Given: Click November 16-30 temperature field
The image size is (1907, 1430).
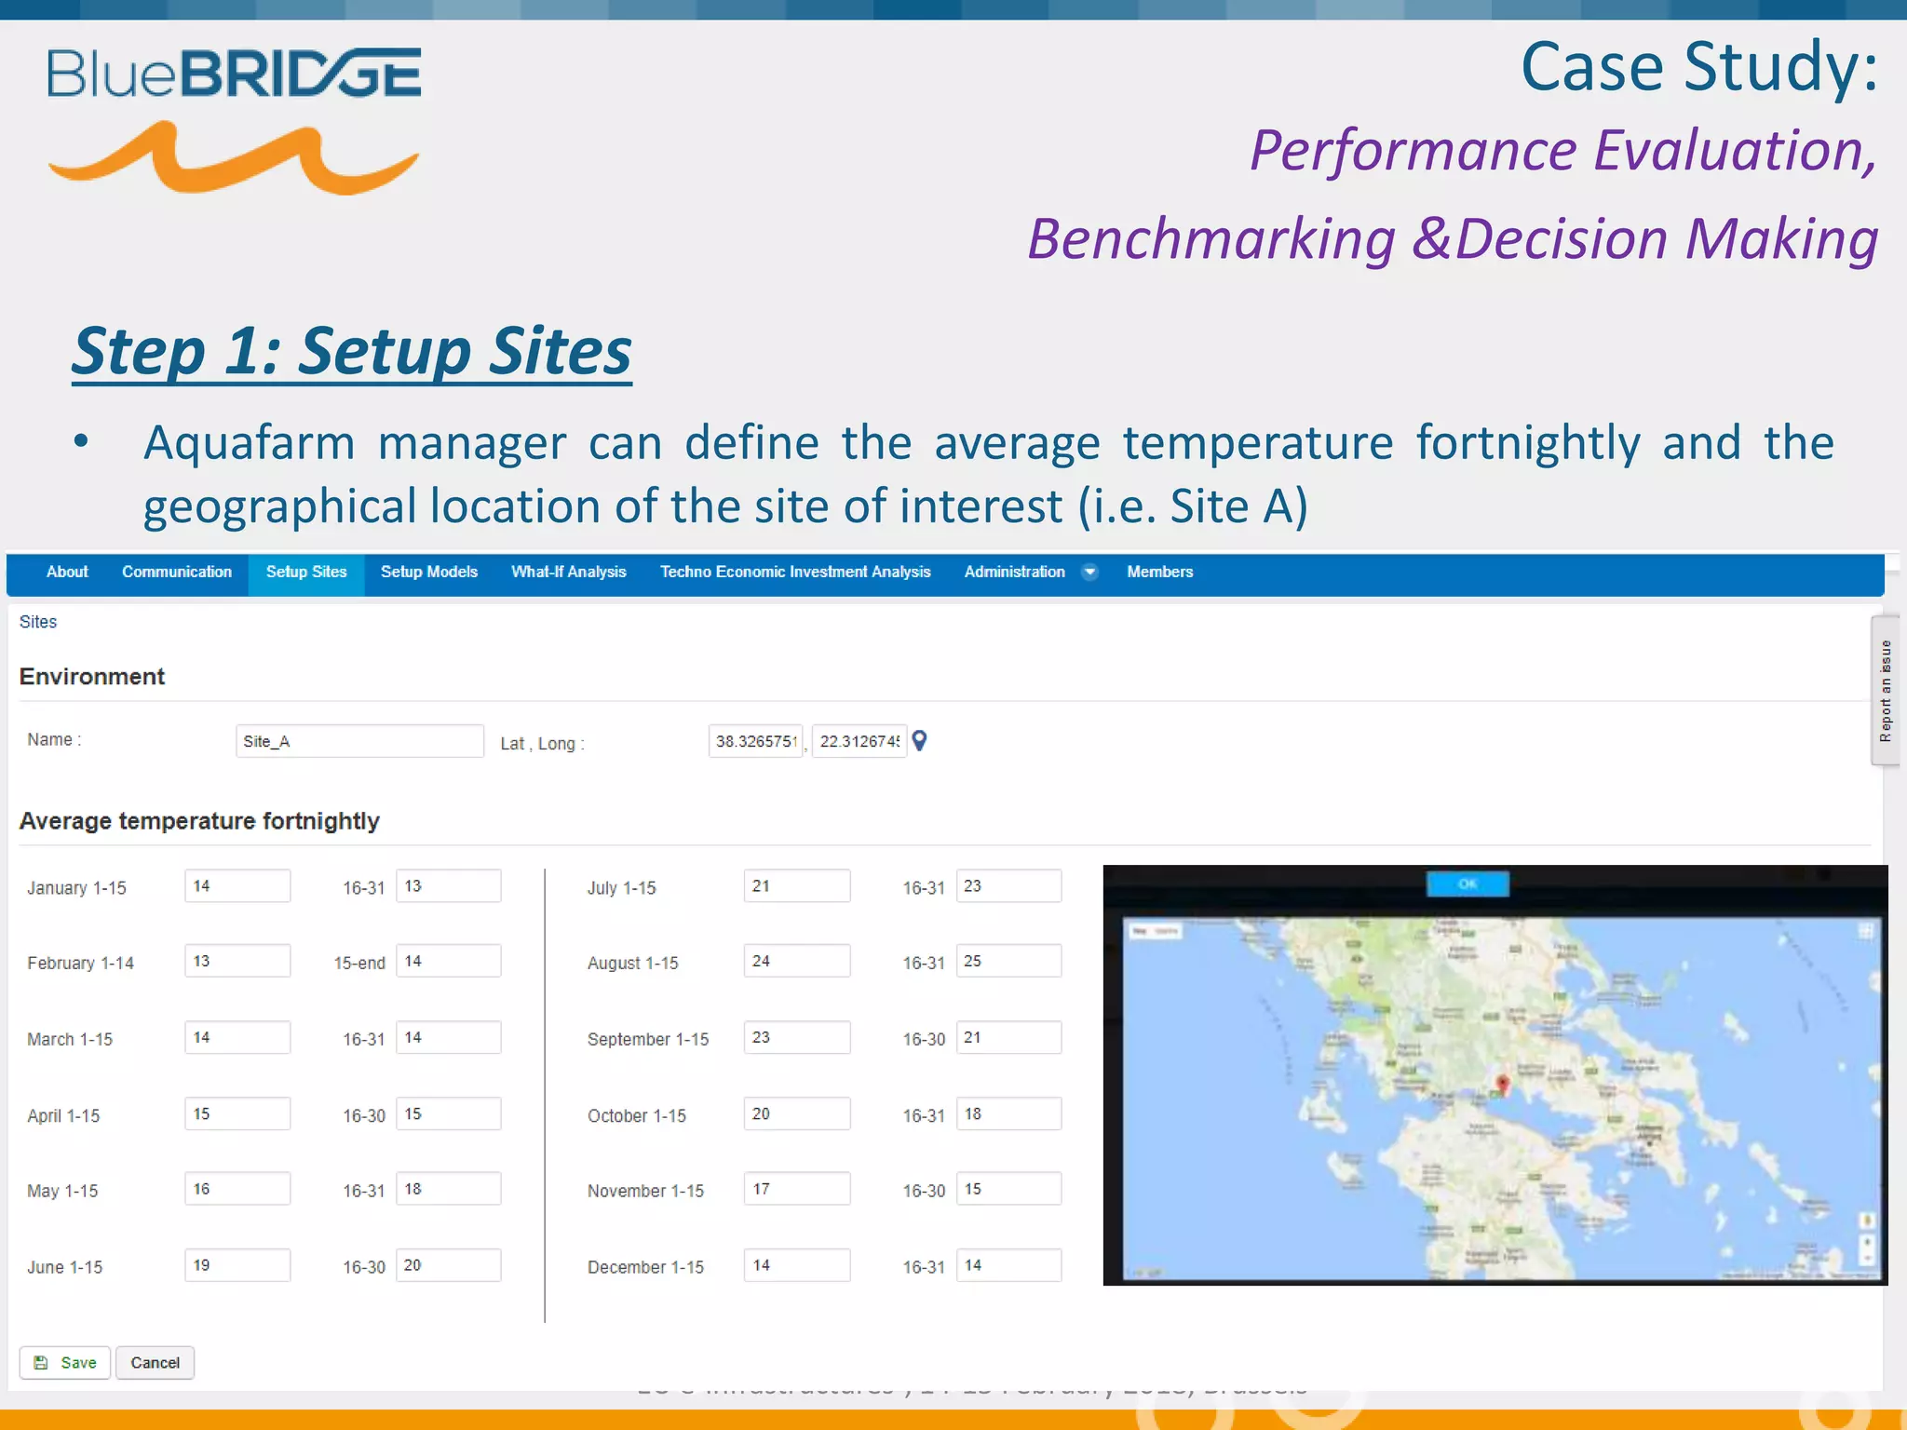Looking at the screenshot, I should [x=1009, y=1189].
